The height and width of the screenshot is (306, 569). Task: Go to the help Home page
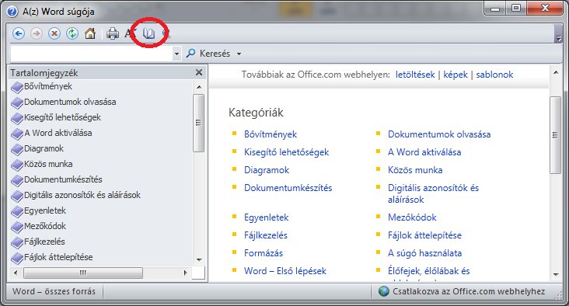[x=90, y=33]
